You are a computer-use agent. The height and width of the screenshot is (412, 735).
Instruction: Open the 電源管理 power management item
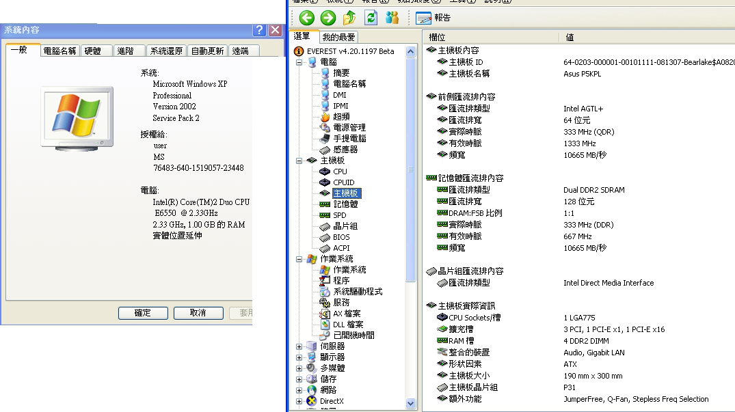coord(349,128)
